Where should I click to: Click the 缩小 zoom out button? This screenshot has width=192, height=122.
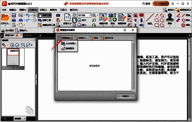pos(82,25)
